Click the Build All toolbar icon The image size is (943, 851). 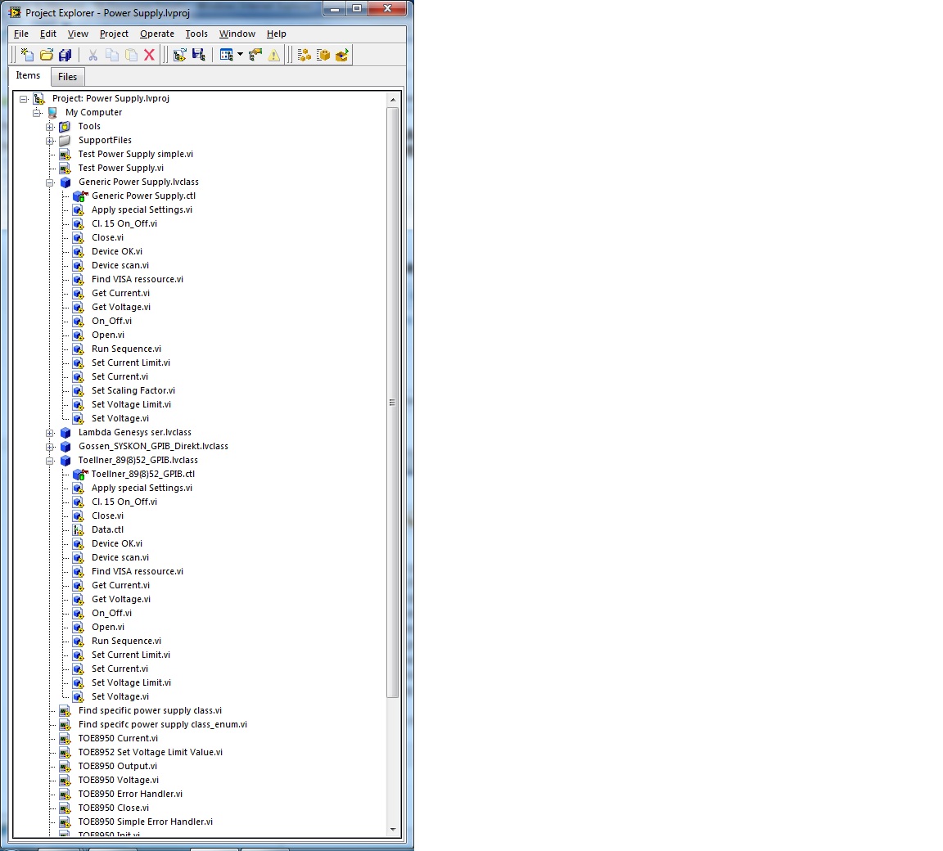(305, 56)
